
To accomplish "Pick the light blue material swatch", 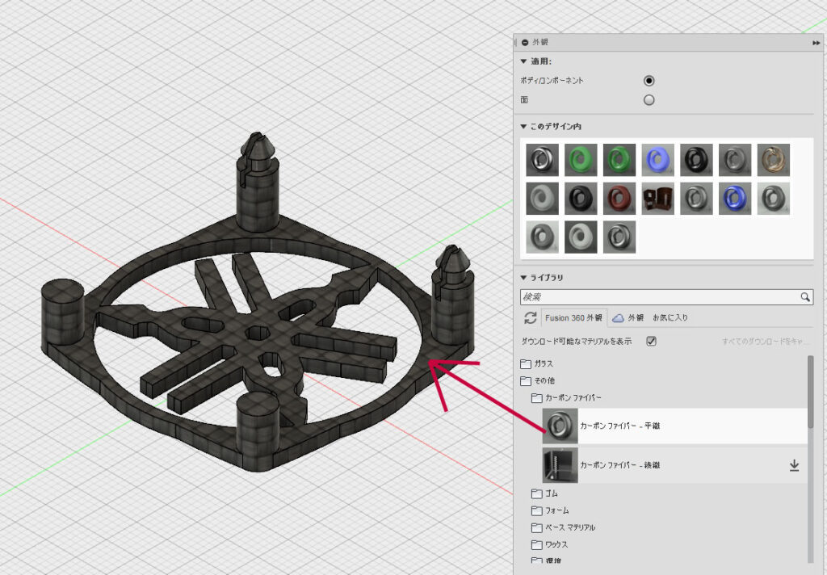I will click(657, 160).
